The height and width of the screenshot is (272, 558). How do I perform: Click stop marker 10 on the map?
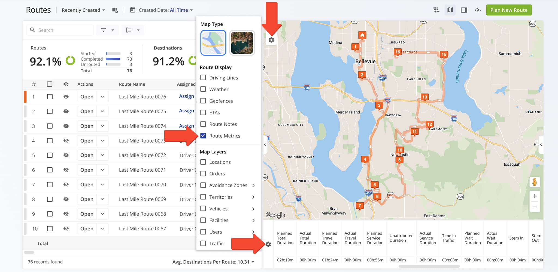[400, 150]
